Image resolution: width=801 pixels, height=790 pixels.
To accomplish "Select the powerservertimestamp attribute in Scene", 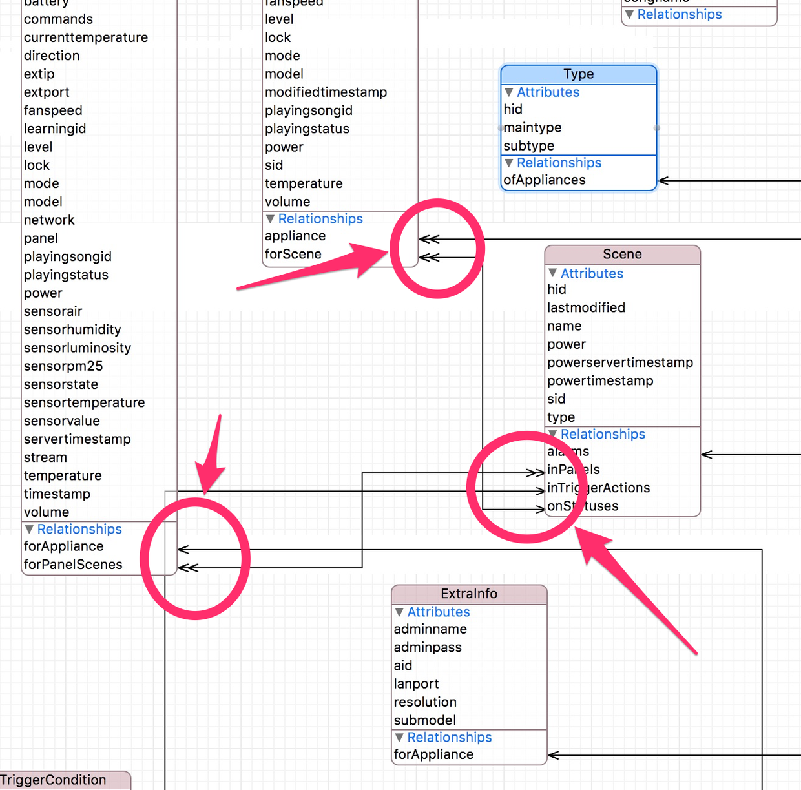I will pos(620,362).
